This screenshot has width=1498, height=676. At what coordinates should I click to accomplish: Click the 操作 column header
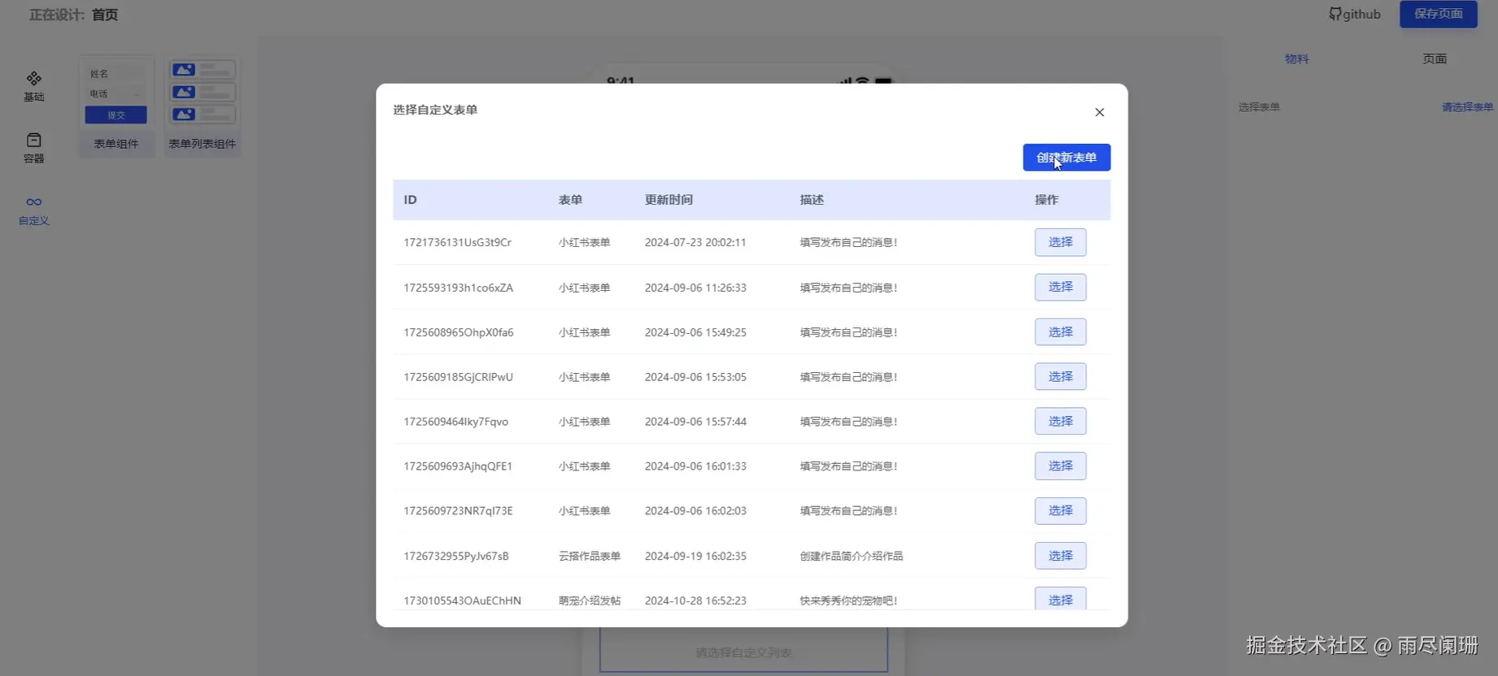point(1047,200)
